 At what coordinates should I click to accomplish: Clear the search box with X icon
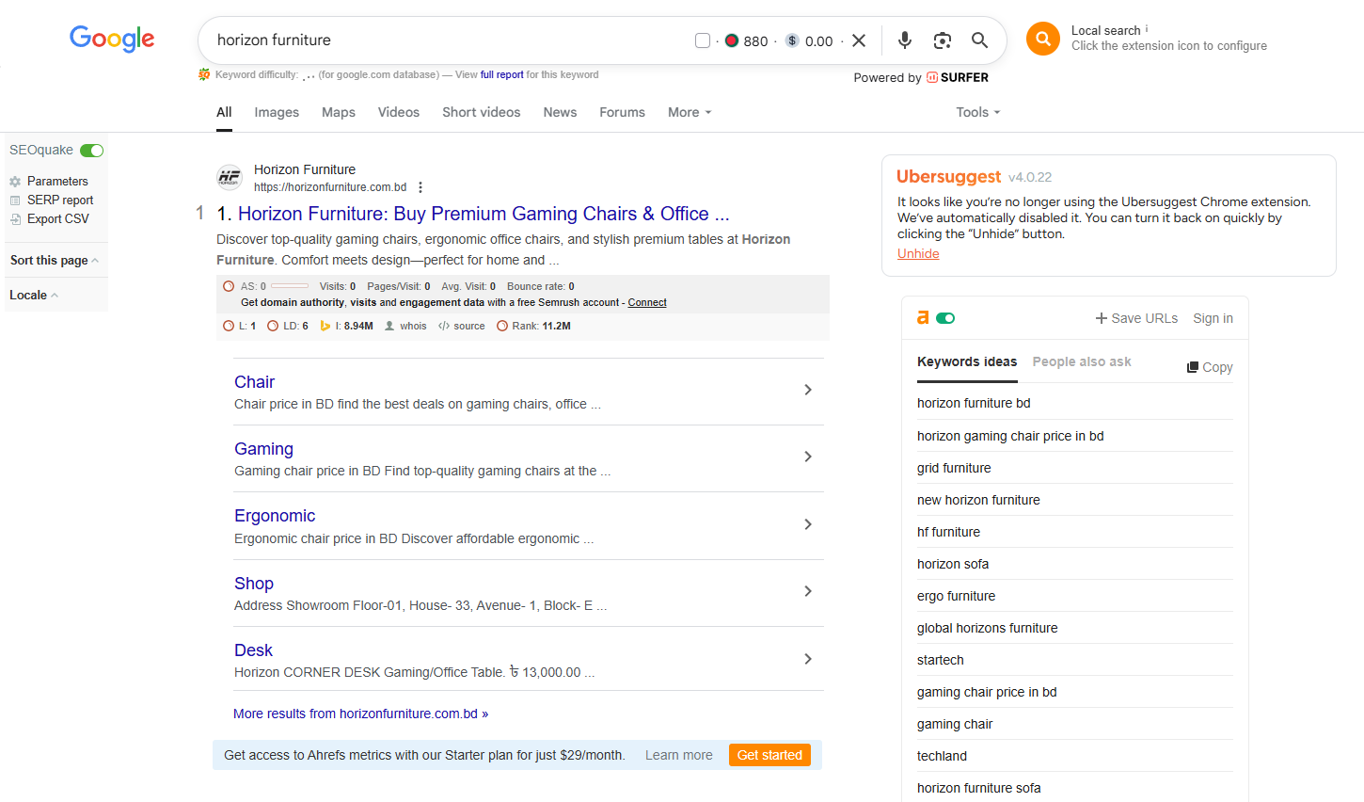click(x=859, y=40)
